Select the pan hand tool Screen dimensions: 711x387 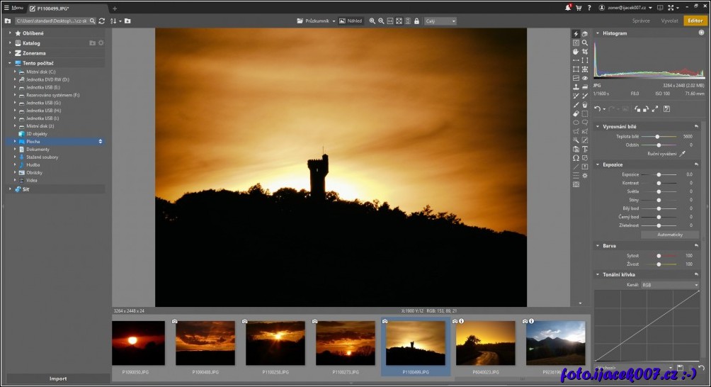point(576,52)
